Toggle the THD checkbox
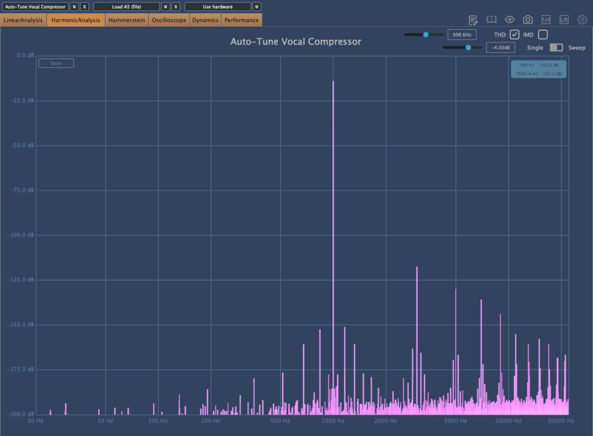Image resolution: width=593 pixels, height=436 pixels. click(x=514, y=34)
